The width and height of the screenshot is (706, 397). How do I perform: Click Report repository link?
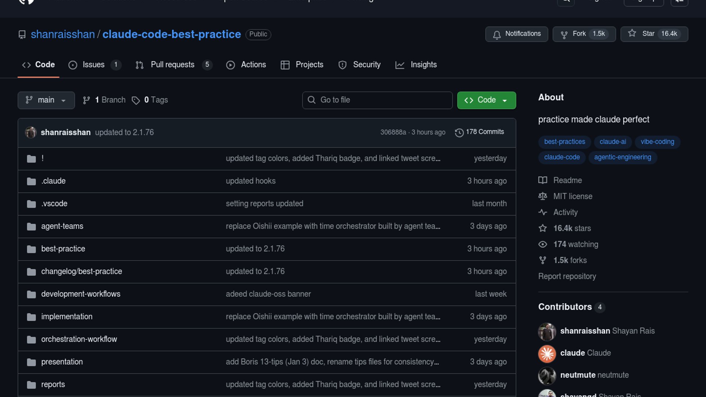pos(567,276)
